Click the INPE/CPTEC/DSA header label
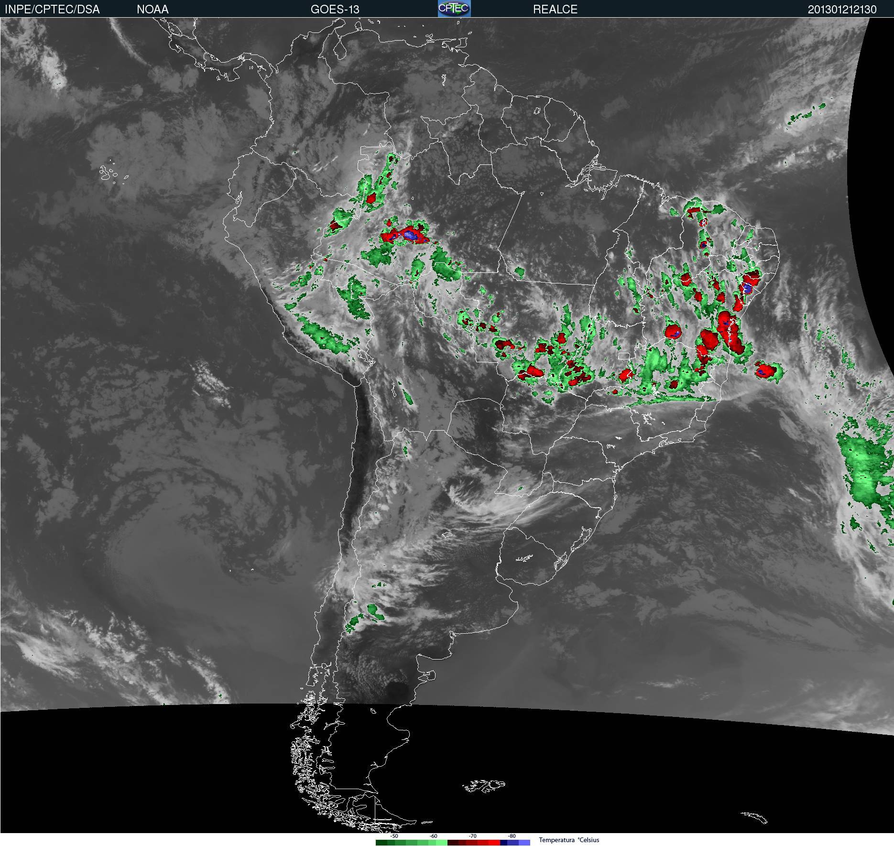This screenshot has height=846, width=894. (x=52, y=9)
